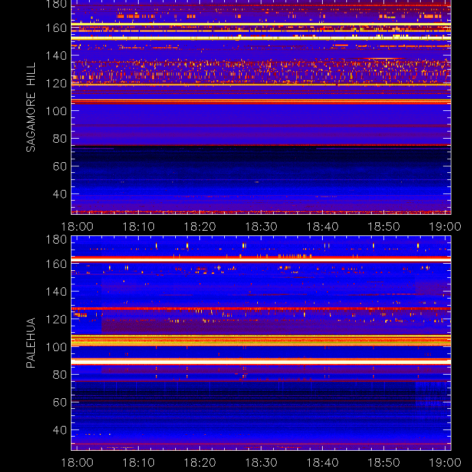Select the 60 tick label on Sagamore Hill axis
The image size is (472, 472).
coord(60,166)
